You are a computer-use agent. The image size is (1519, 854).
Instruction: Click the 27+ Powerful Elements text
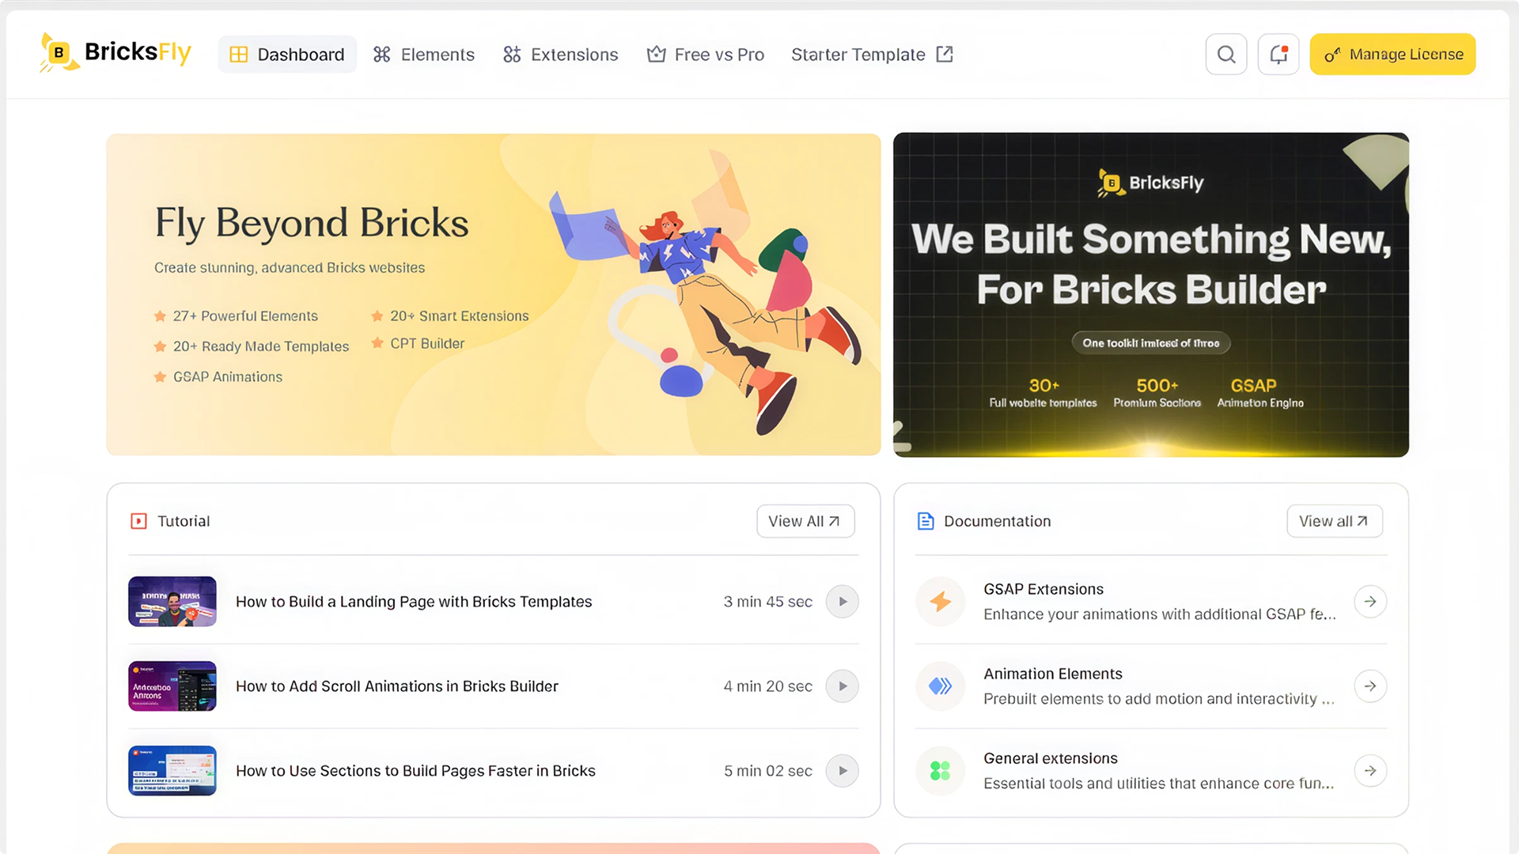[245, 316]
